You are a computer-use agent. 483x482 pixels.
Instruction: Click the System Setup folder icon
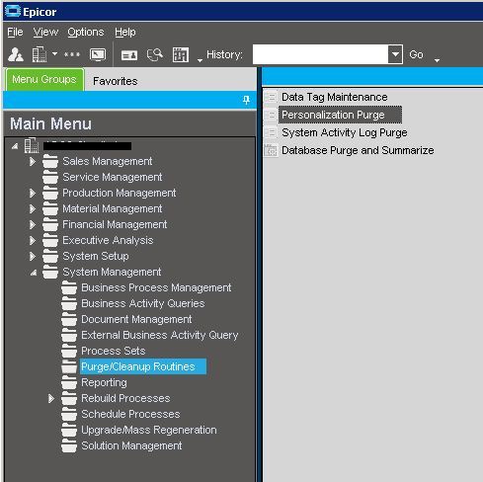click(50, 256)
